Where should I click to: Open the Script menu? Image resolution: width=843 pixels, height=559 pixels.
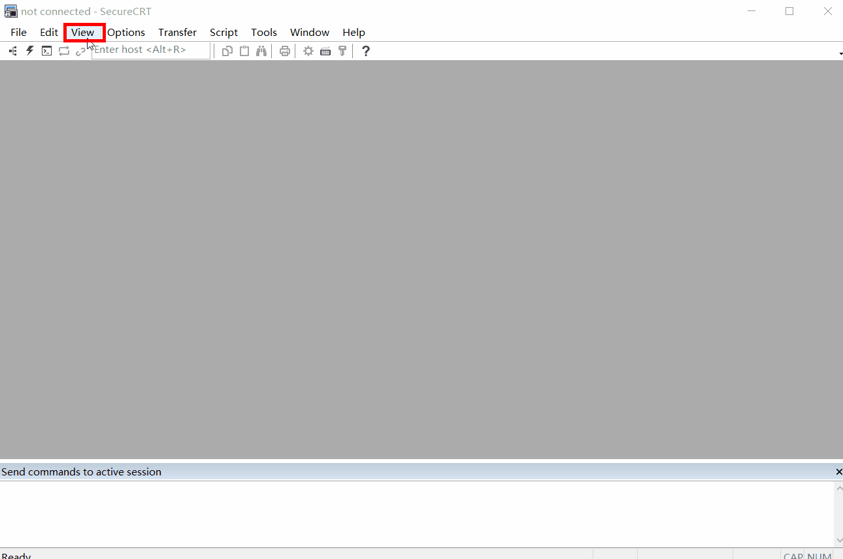pos(224,32)
